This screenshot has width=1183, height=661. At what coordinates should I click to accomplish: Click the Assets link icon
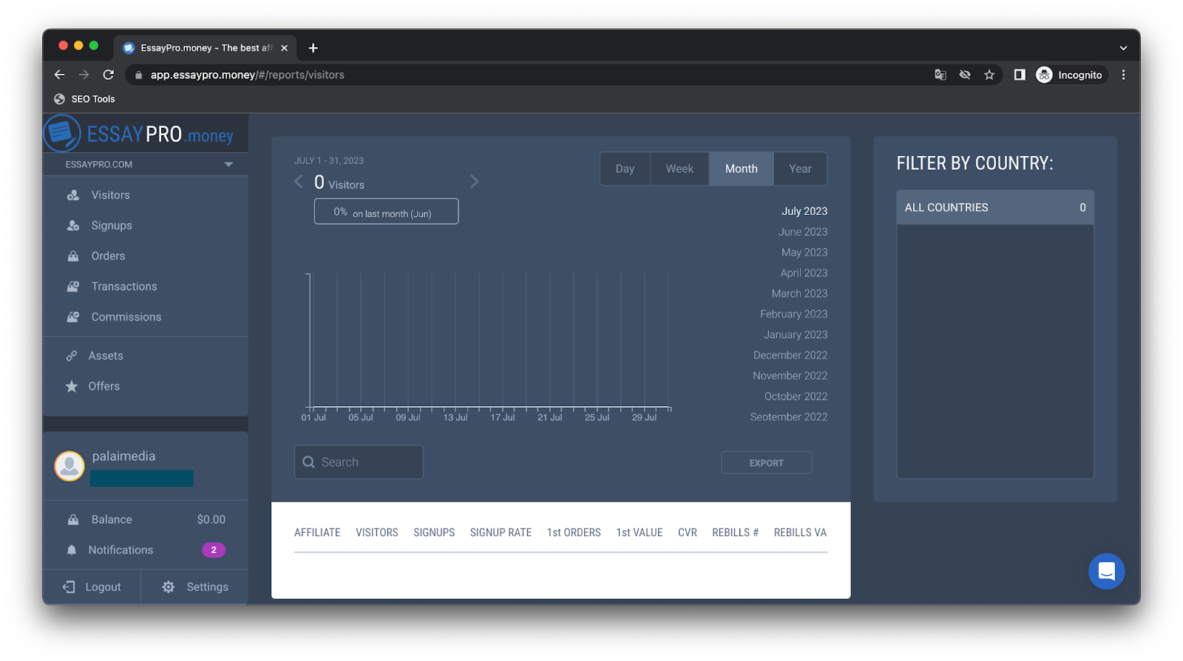72,356
